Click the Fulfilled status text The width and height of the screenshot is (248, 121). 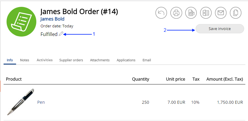coord(49,34)
